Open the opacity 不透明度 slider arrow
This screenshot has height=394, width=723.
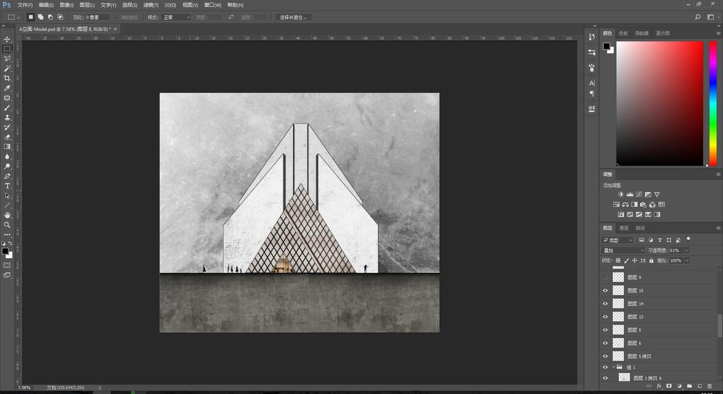(687, 250)
